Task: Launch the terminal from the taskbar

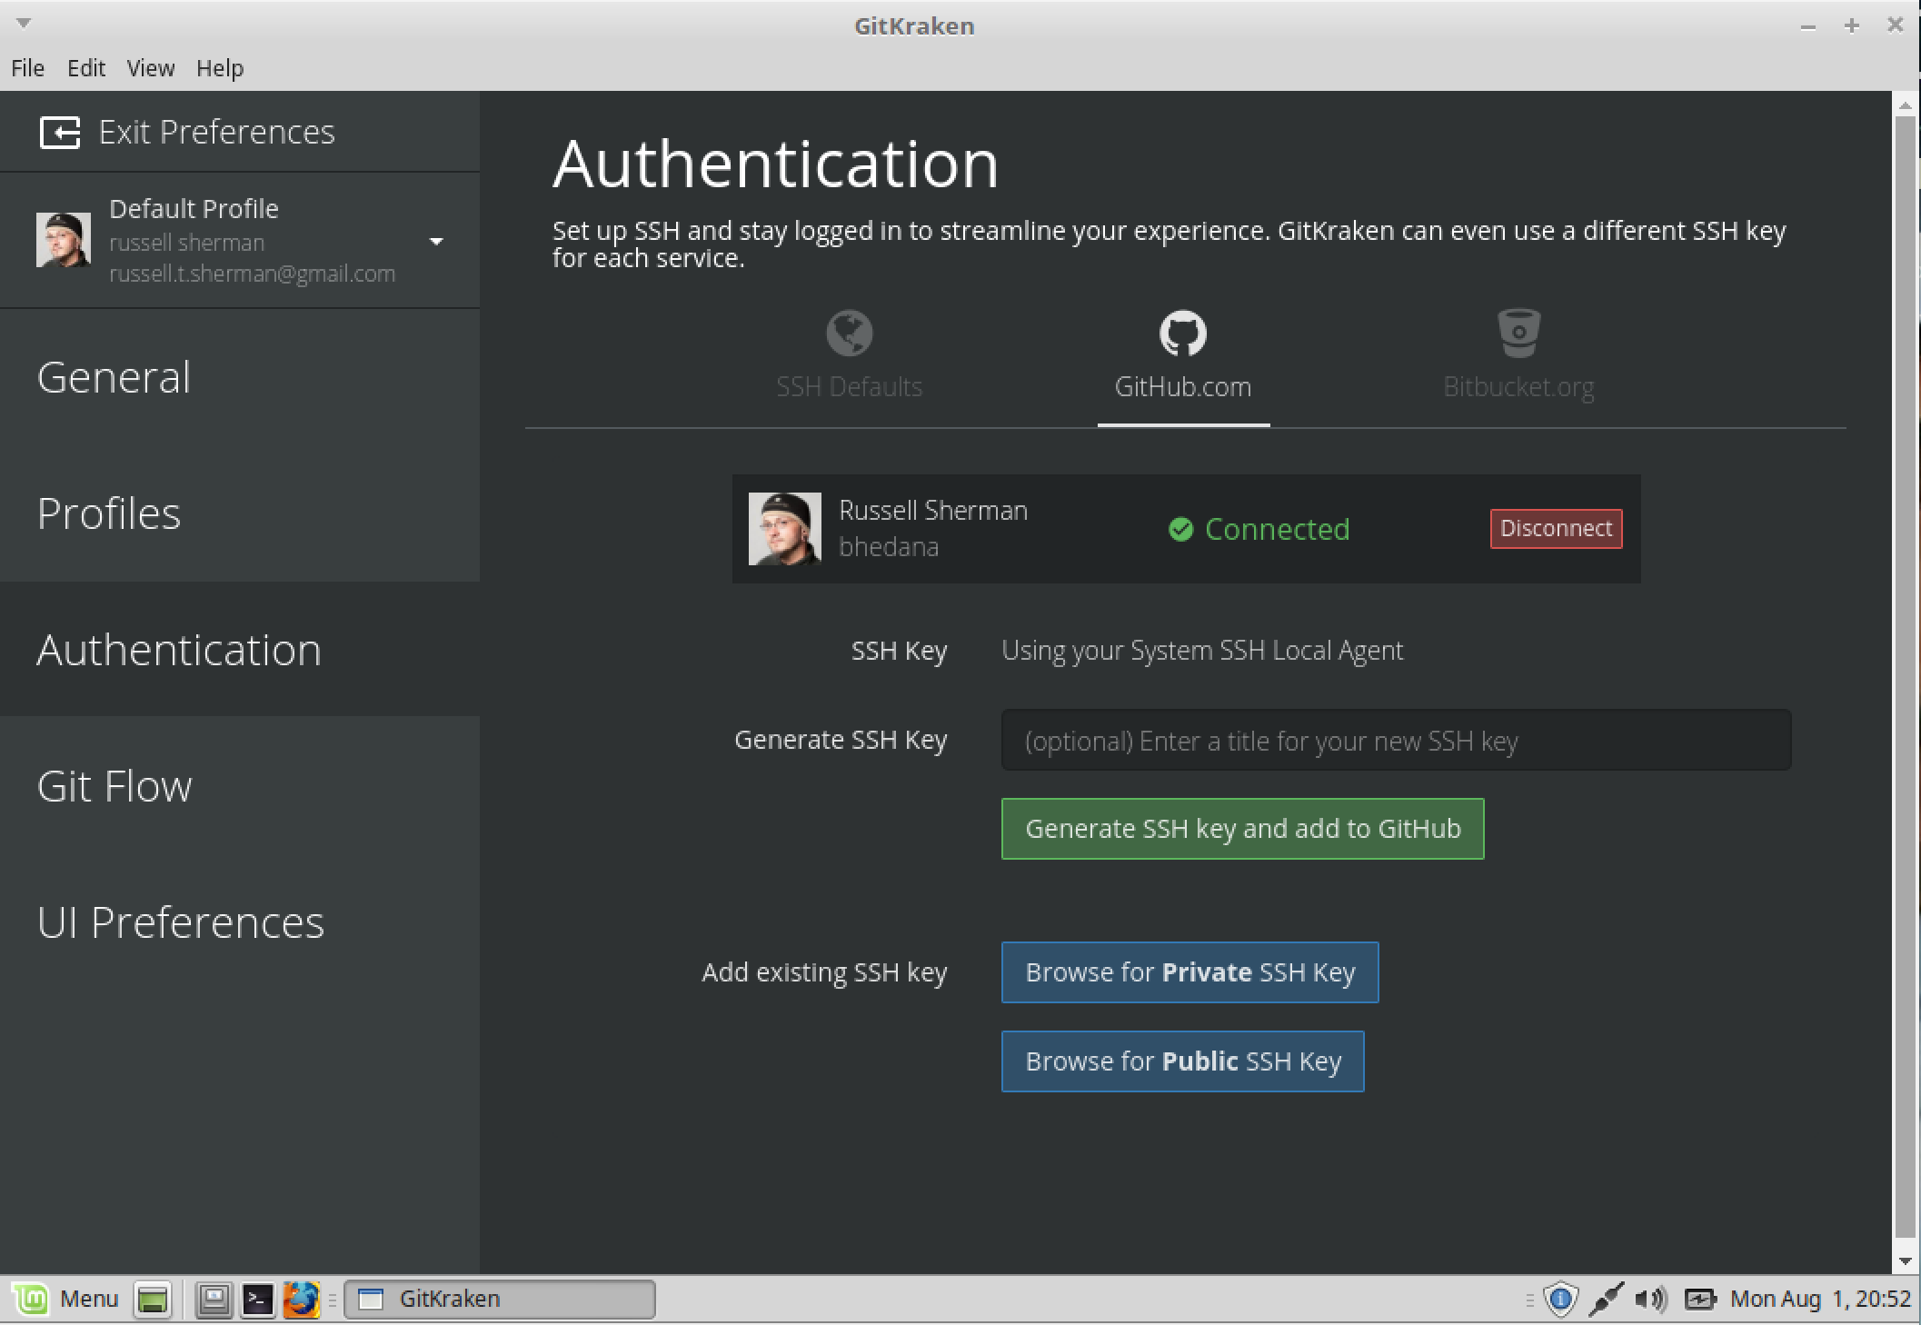Action: click(257, 1300)
